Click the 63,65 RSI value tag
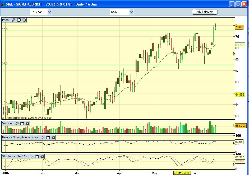The image size is (249, 175). (x=239, y=142)
